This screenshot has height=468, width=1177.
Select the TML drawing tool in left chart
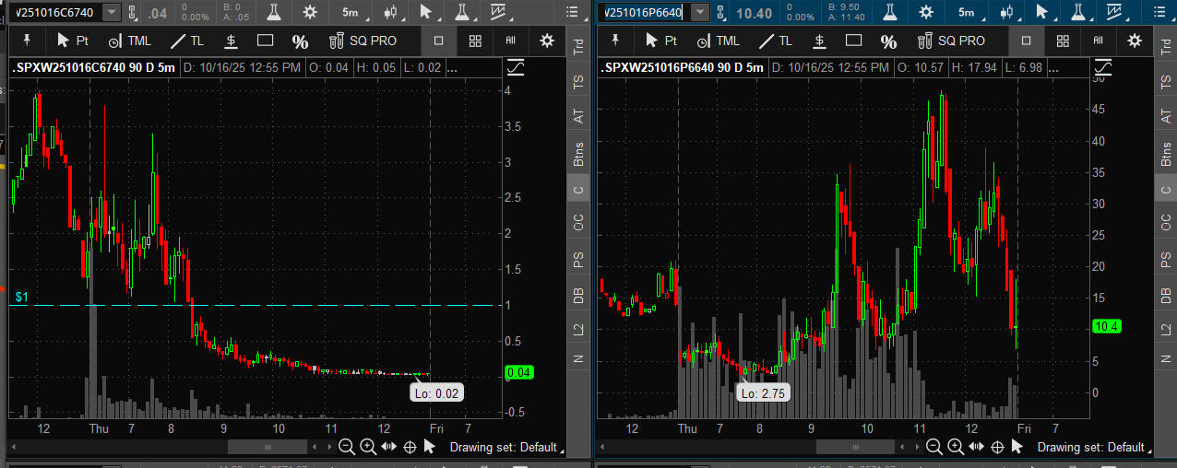point(128,41)
